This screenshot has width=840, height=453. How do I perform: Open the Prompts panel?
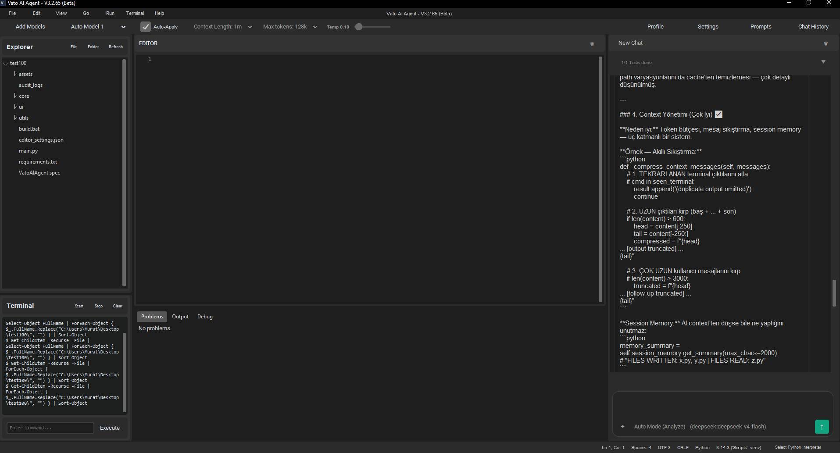point(761,27)
